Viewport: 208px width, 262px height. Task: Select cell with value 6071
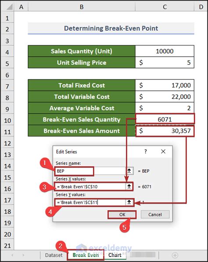coord(165,119)
